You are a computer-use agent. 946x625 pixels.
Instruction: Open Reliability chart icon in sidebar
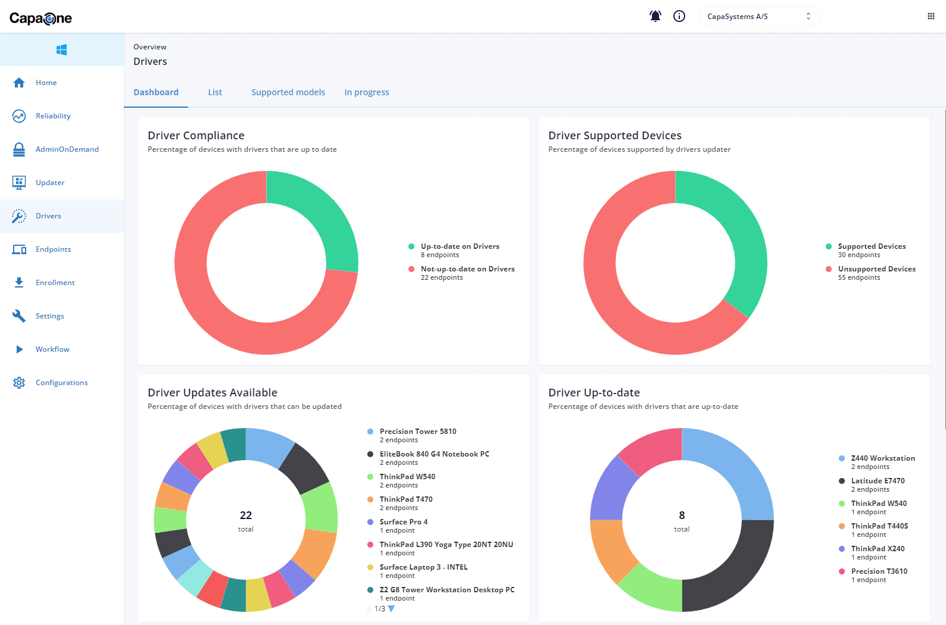19,116
